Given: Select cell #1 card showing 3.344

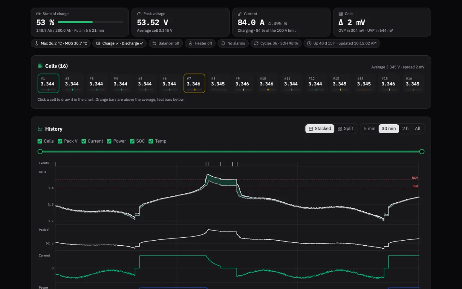Looking at the screenshot, I should click(48, 83).
